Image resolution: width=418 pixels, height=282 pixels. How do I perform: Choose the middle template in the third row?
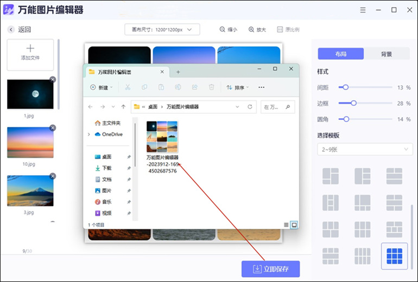(x=362, y=229)
